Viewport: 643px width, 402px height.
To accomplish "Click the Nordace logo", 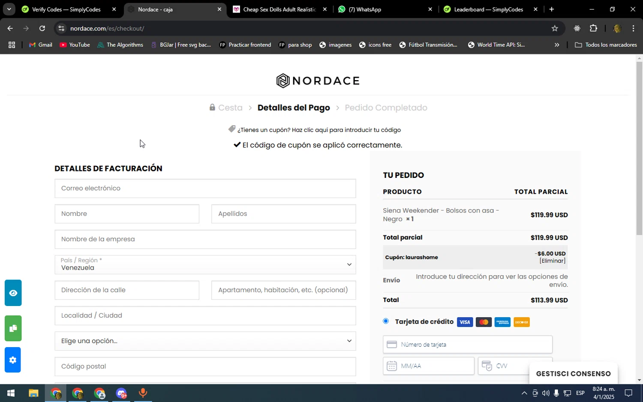I will (x=318, y=81).
